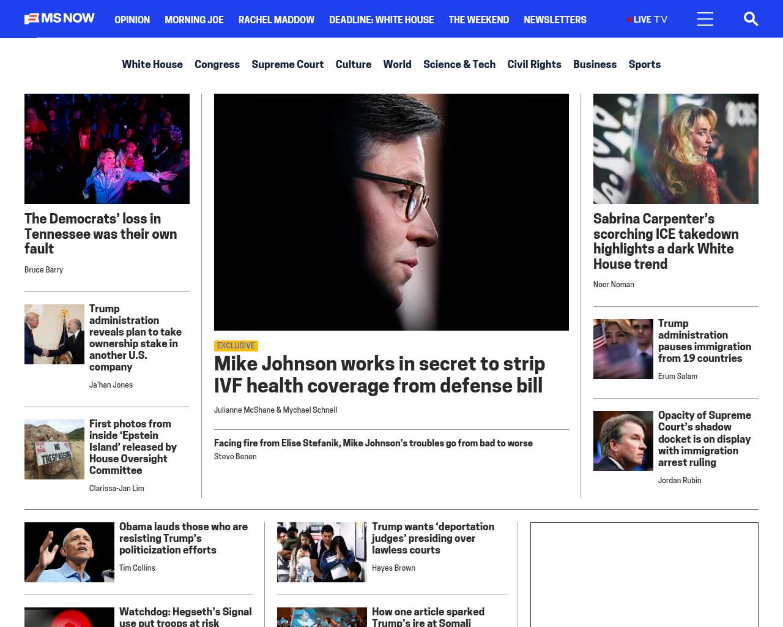783x627 pixels.
Task: Read 'Opacity of Supreme Court's shadow docket' story
Action: pos(705,439)
